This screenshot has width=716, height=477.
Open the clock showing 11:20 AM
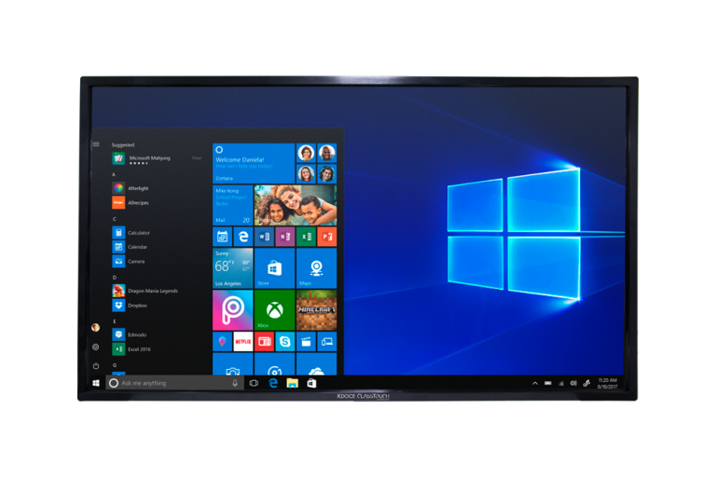click(608, 383)
